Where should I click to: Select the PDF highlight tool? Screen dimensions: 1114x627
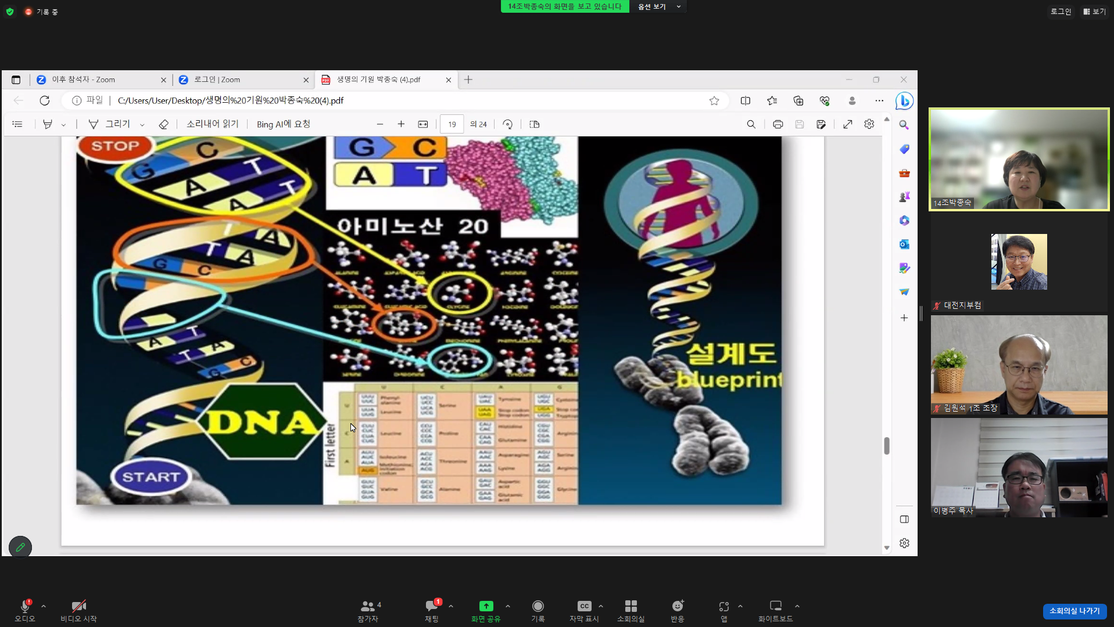coord(48,124)
